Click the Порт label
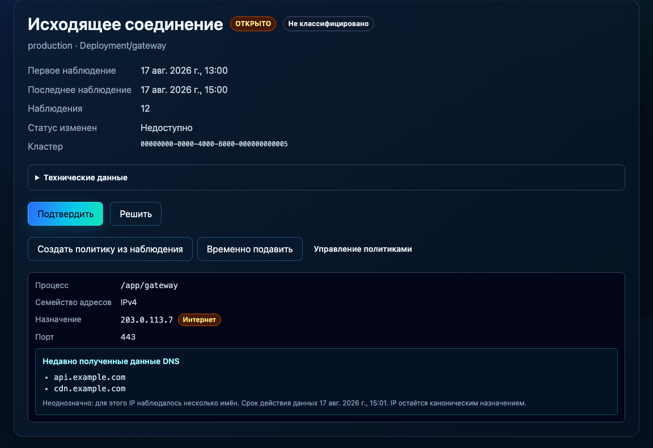 45,337
